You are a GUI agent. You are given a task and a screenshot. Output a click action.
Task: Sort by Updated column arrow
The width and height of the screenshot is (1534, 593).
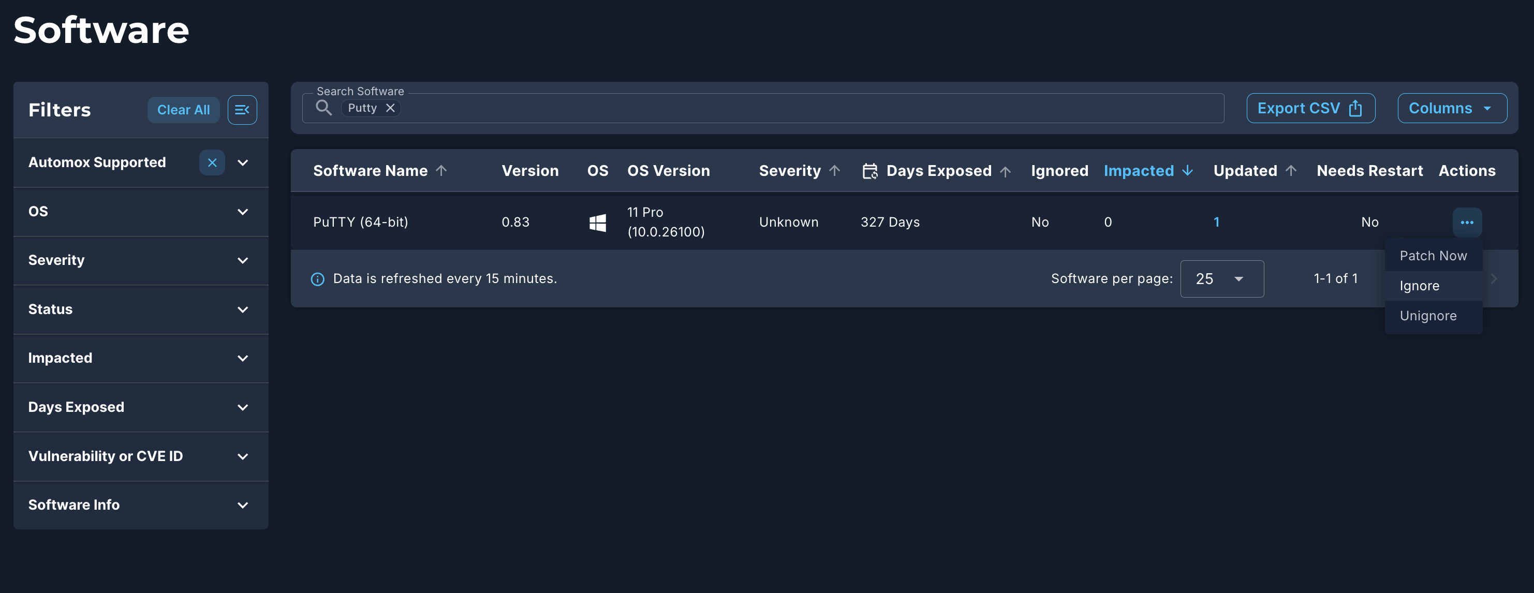click(x=1290, y=171)
